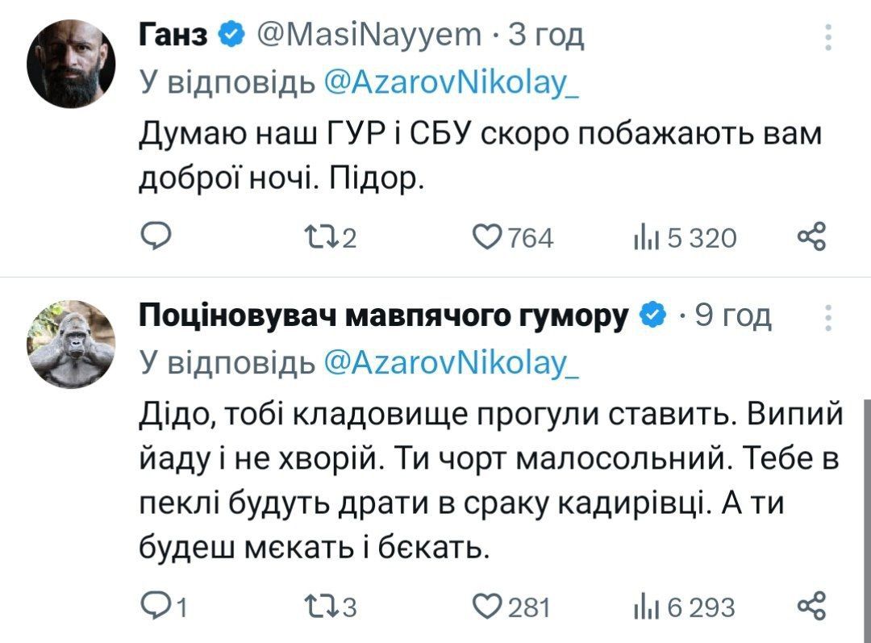Reply to the gorilla account's tweet
The width and height of the screenshot is (871, 643).
click(154, 606)
